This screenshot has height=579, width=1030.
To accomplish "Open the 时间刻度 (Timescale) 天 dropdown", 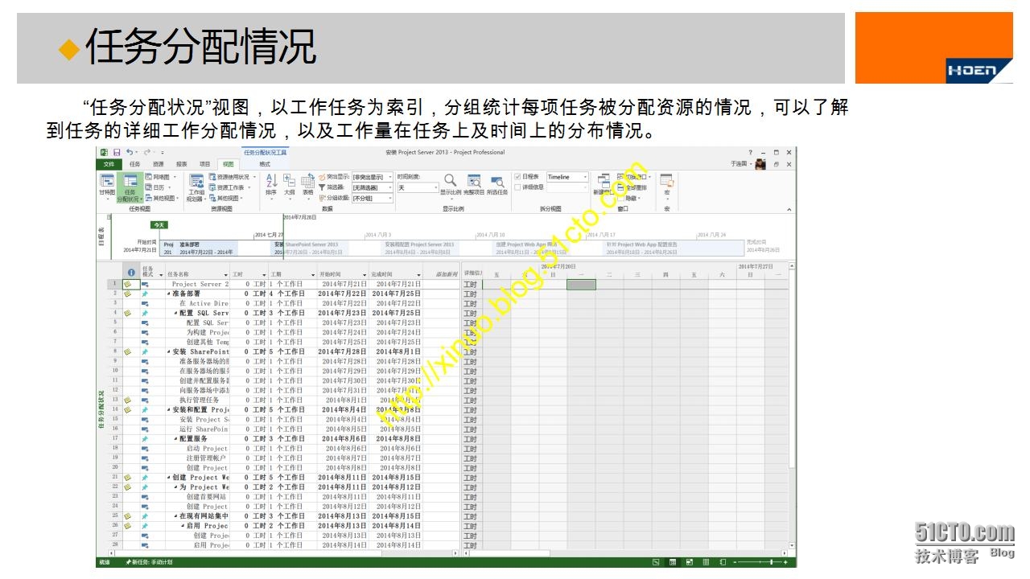I will (435, 187).
